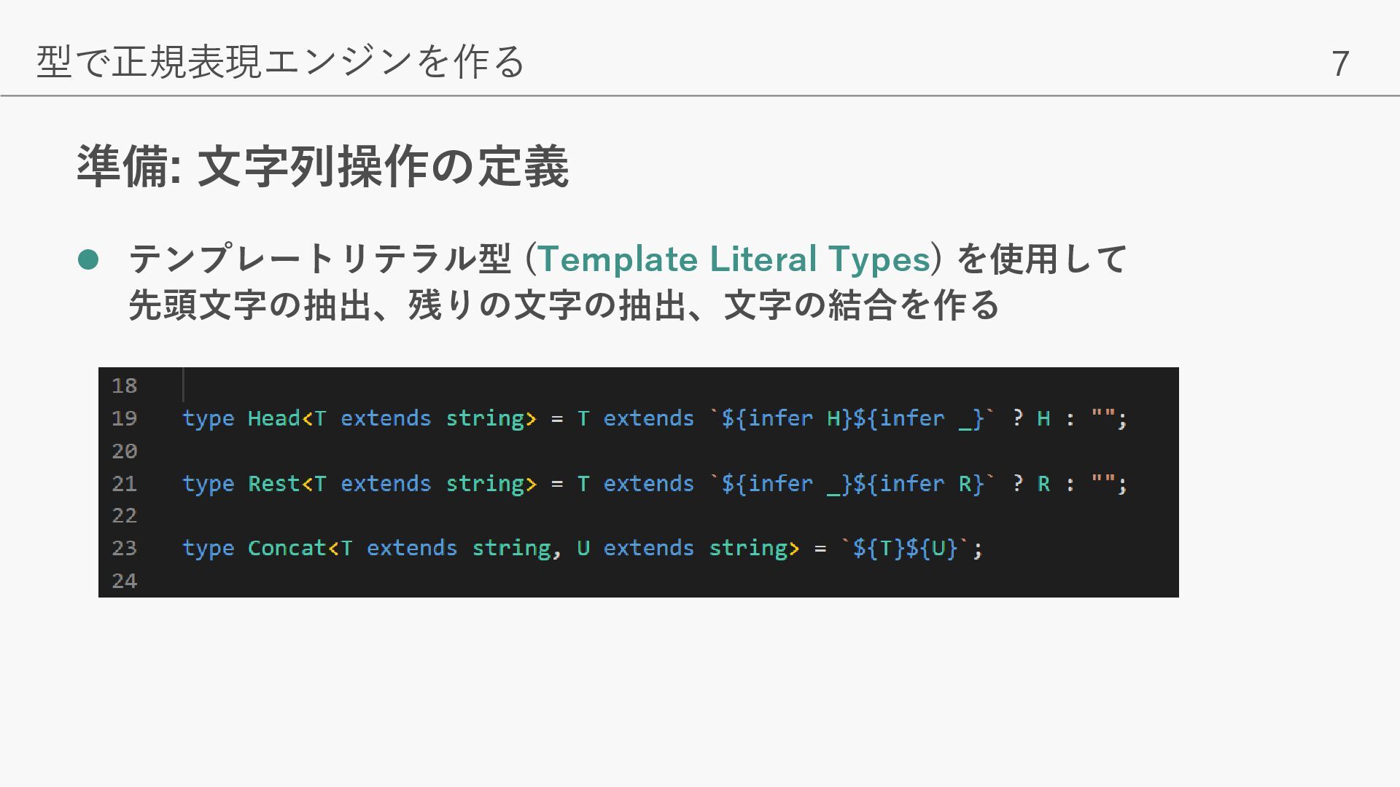The image size is (1400, 787).
Task: Click the Rest type name in code
Action: click(273, 484)
